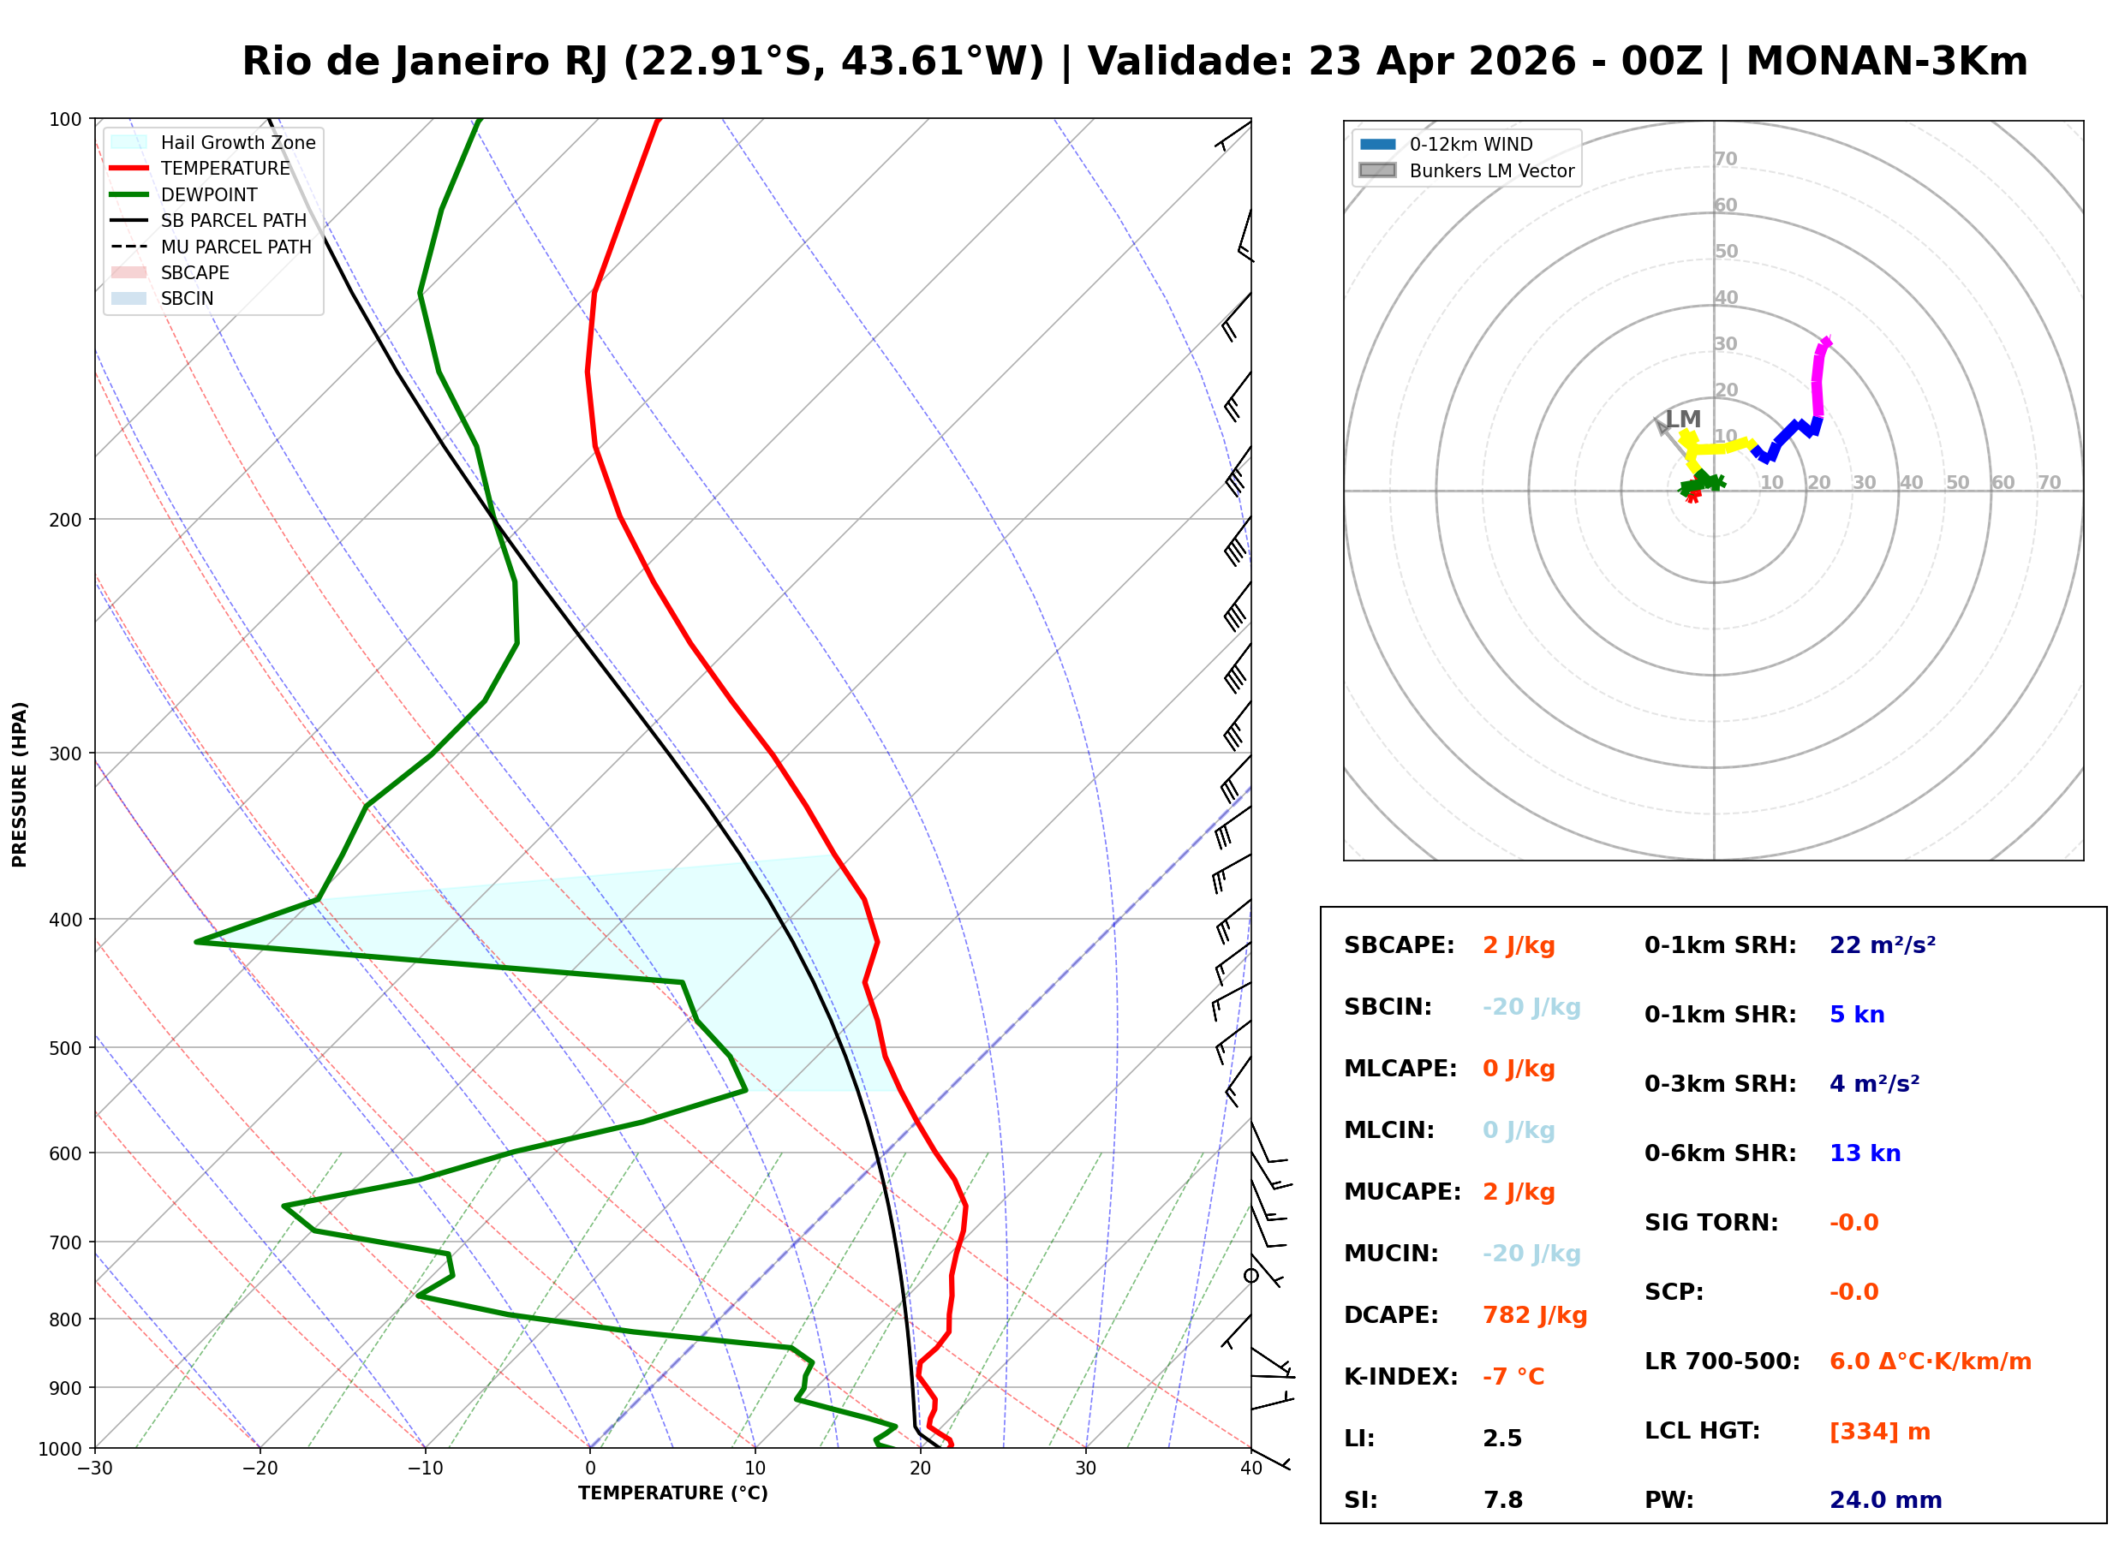Click the Hail Growth Zone legend swatch

click(129, 142)
